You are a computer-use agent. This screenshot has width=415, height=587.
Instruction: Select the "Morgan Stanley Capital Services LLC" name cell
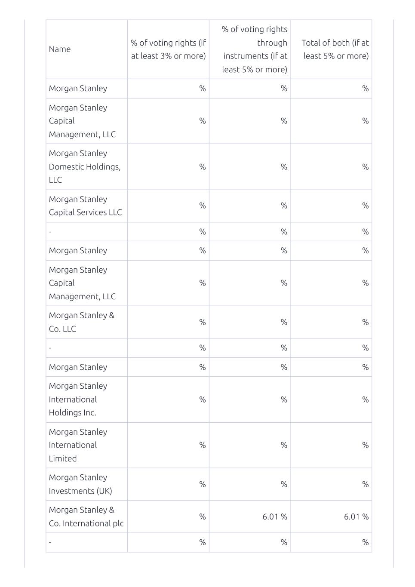[x=85, y=206]
